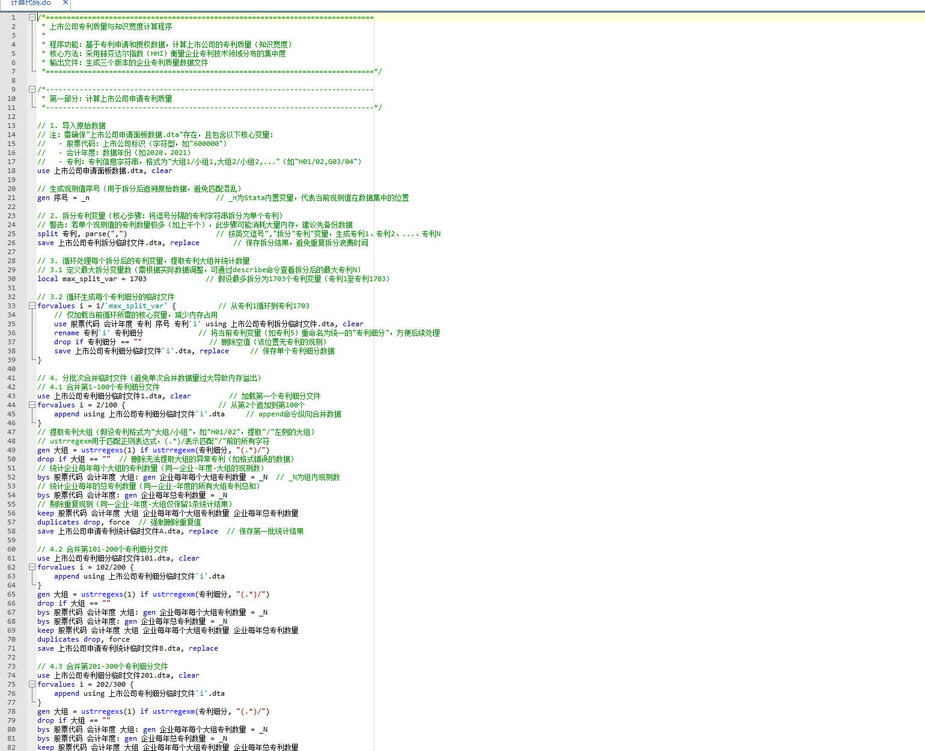
Task: Collapse the forvalues 102/200 loop at line 62
Action: click(x=32, y=567)
